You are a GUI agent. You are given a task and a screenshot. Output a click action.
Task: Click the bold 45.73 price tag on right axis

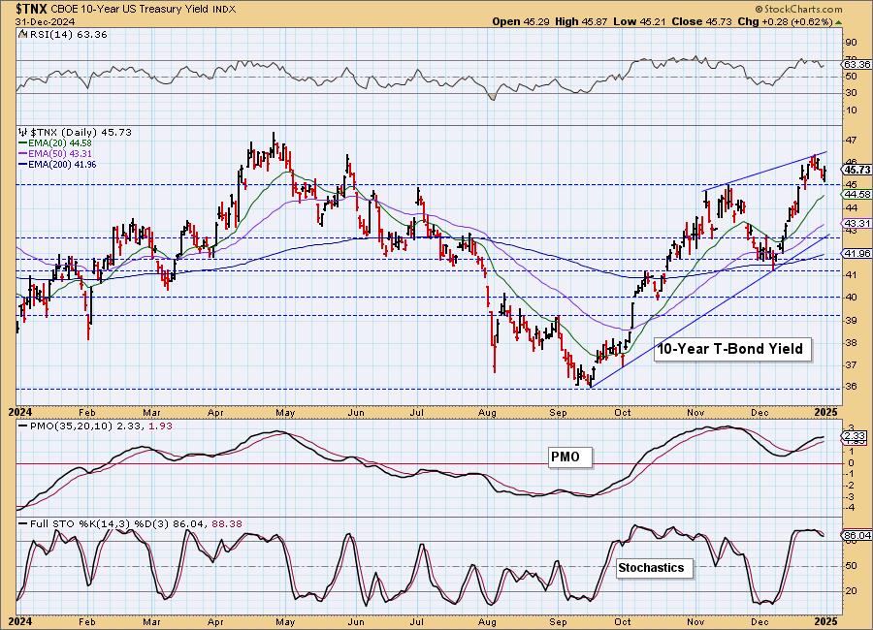[857, 170]
